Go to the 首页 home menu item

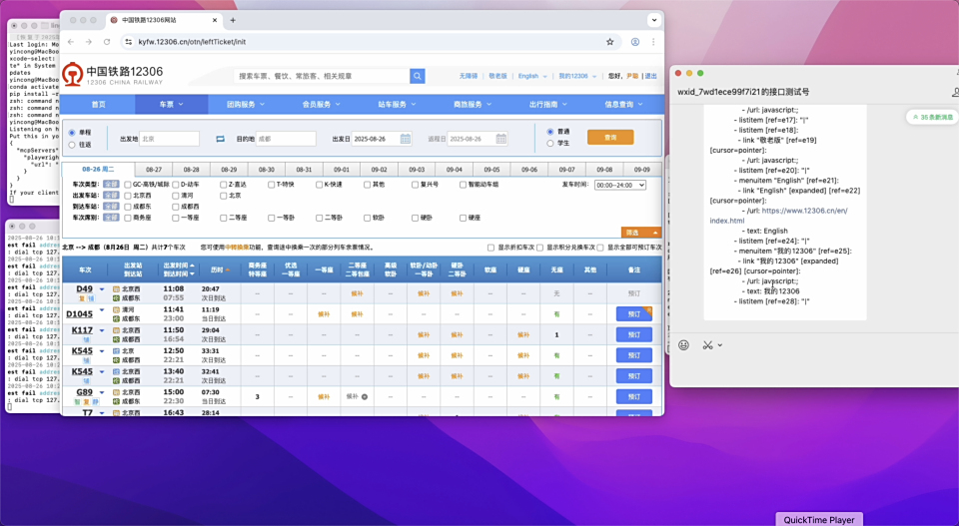pyautogui.click(x=99, y=105)
